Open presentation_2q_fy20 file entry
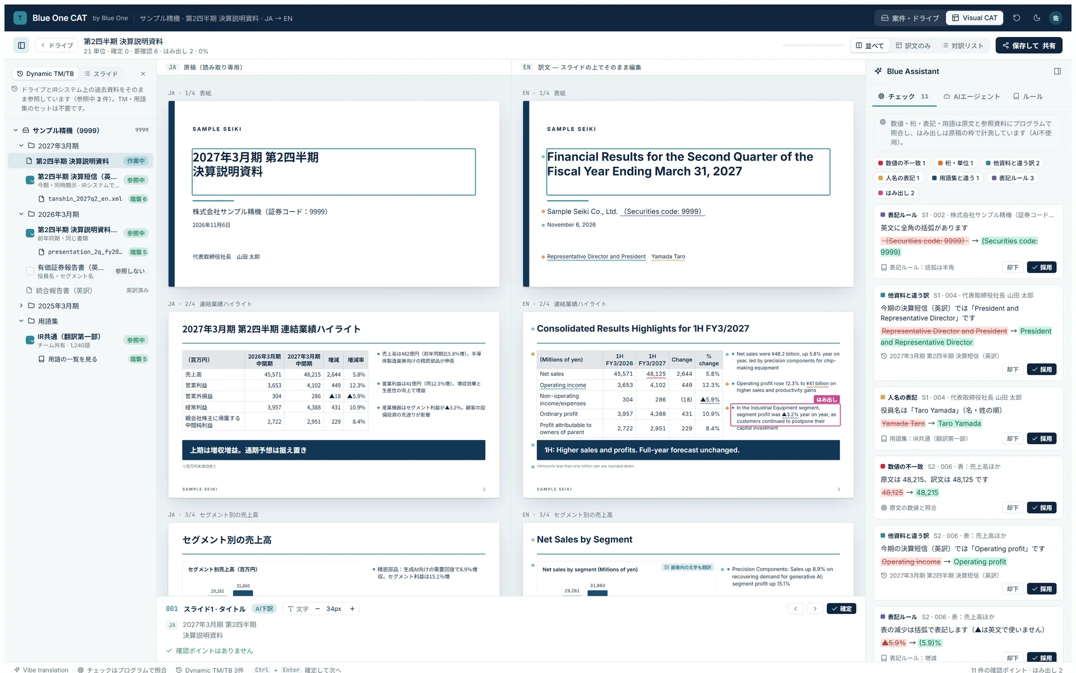Screen dimensions: 1076x673 click(85, 252)
